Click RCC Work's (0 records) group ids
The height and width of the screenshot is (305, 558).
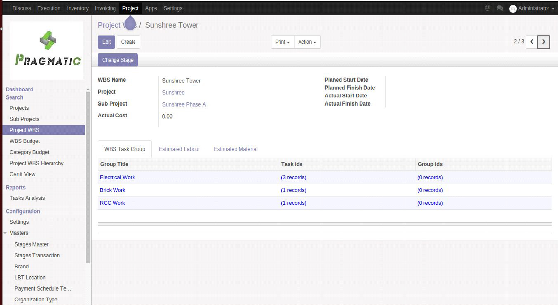[430, 203]
